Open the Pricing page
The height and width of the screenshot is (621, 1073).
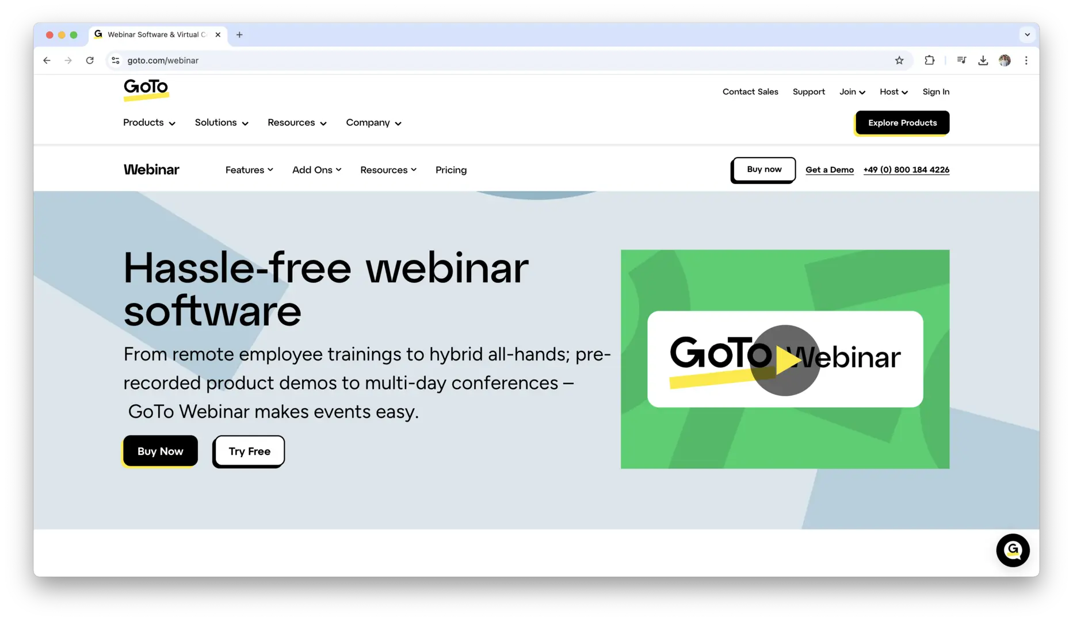point(451,170)
